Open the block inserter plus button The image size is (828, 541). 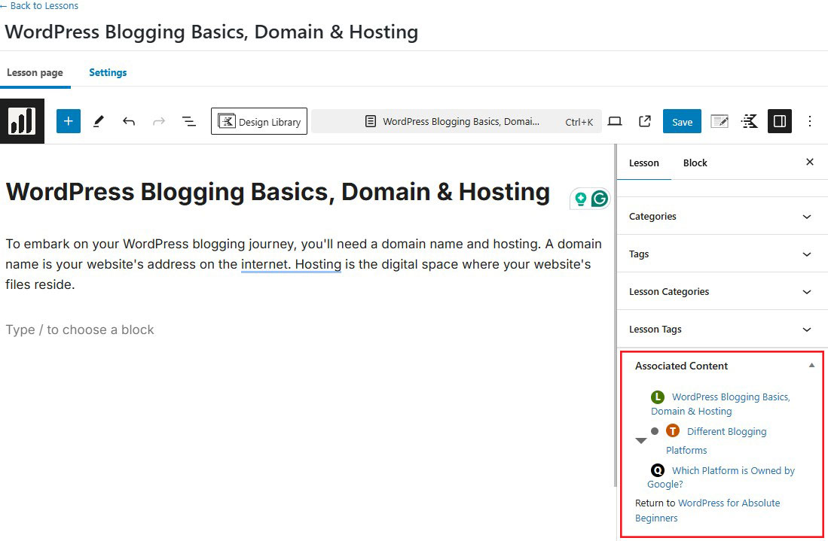pyautogui.click(x=68, y=121)
